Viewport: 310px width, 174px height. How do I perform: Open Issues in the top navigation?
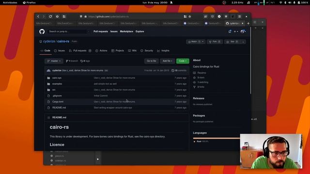tap(114, 31)
